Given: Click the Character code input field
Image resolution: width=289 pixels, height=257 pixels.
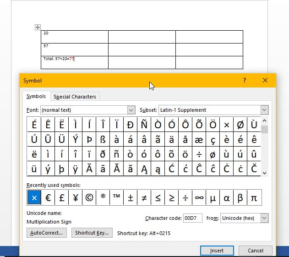Looking at the screenshot, I should click(x=192, y=219).
